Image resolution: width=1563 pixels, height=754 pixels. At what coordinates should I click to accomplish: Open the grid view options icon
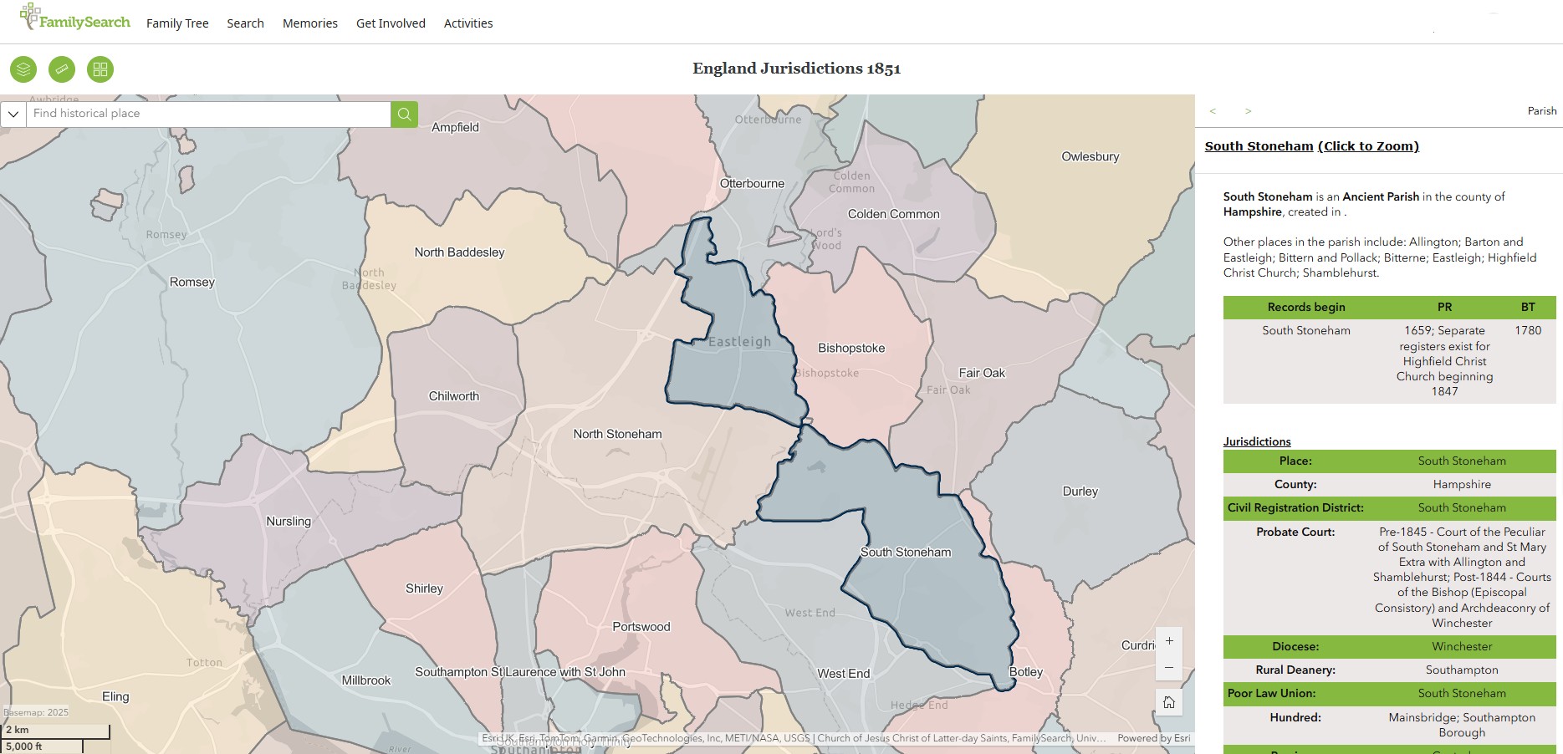[x=100, y=69]
